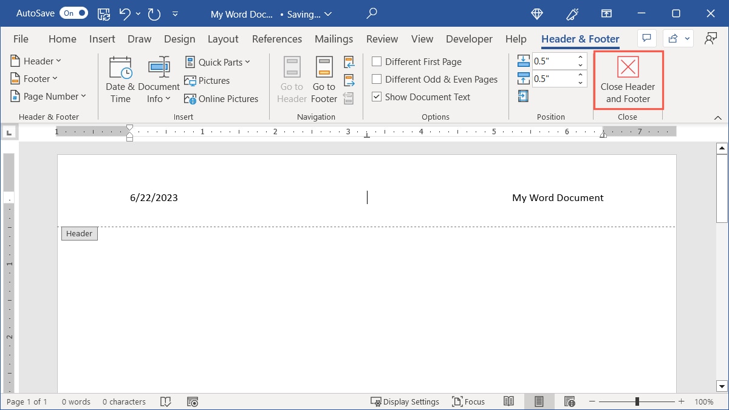This screenshot has width=729, height=410.
Task: Expand the Quick Parts menu
Action: pos(218,61)
